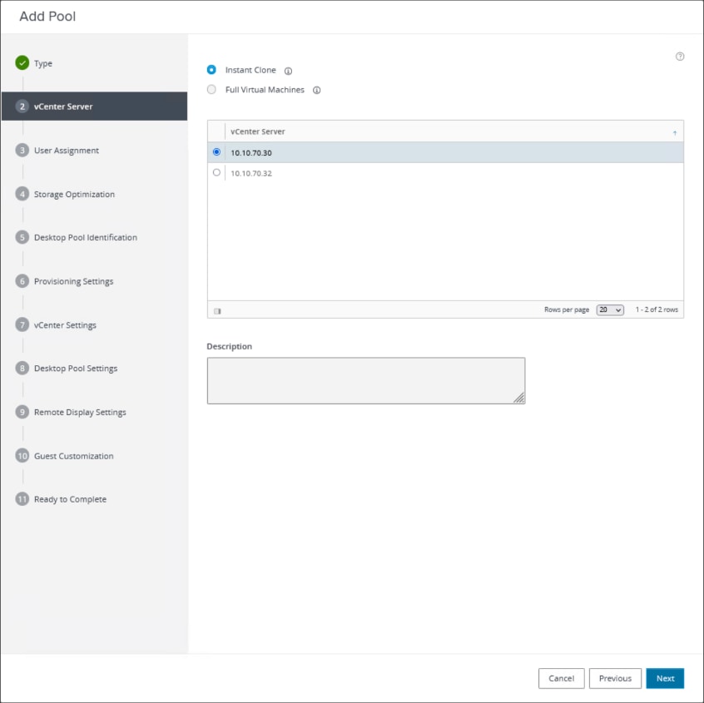Click inside the Description text box
The width and height of the screenshot is (704, 703).
(365, 380)
